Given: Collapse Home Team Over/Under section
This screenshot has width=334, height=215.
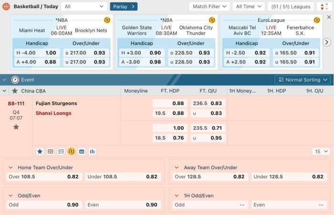Looking at the screenshot, I should [x=10, y=167].
